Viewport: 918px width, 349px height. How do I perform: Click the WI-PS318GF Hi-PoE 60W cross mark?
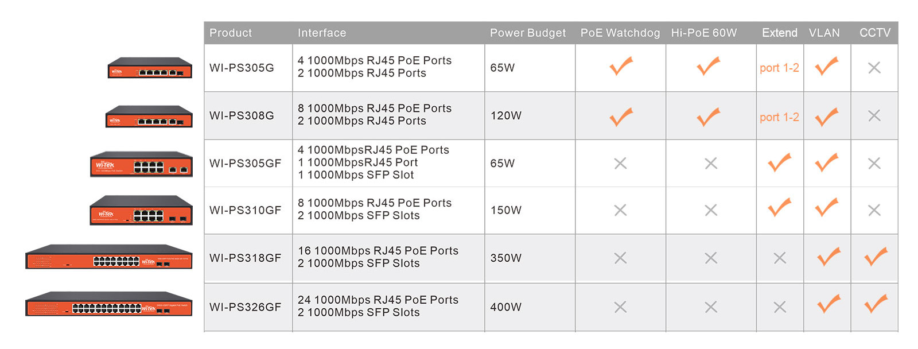pyautogui.click(x=711, y=258)
